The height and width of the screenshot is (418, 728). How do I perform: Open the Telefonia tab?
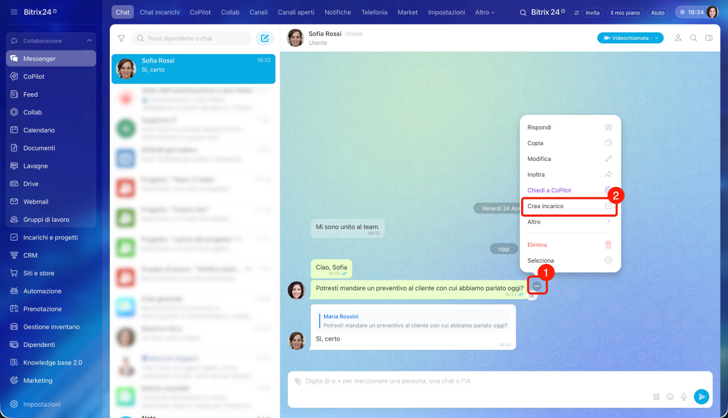coord(374,13)
